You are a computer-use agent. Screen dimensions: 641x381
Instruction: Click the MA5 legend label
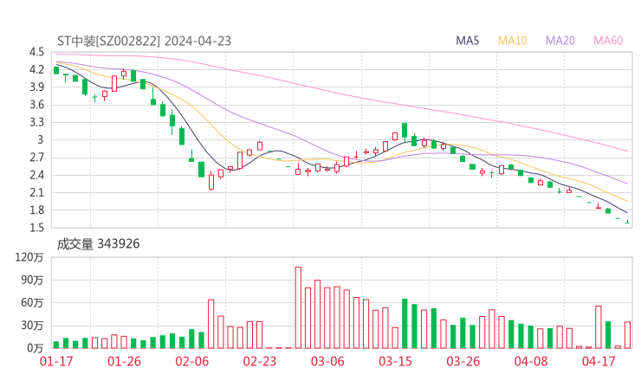pyautogui.click(x=467, y=41)
